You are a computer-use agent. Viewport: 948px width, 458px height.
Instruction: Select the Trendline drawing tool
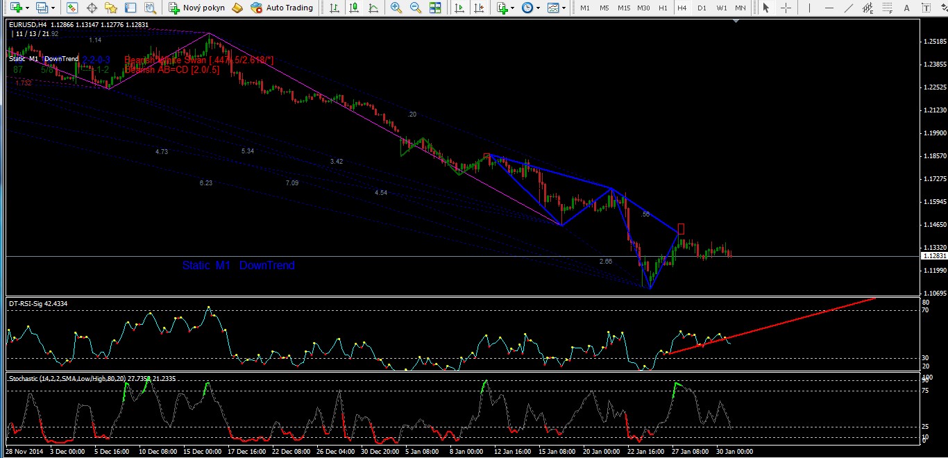(x=848, y=8)
